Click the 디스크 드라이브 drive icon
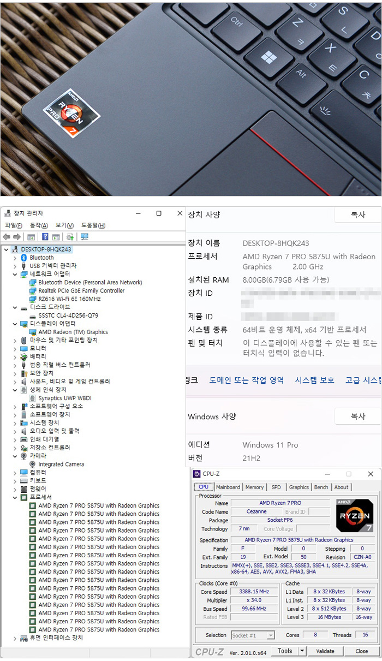Image resolution: width=382 pixels, height=661 pixels. pyautogui.click(x=24, y=307)
